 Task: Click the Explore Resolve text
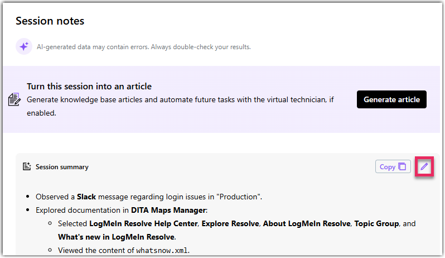[230, 223]
